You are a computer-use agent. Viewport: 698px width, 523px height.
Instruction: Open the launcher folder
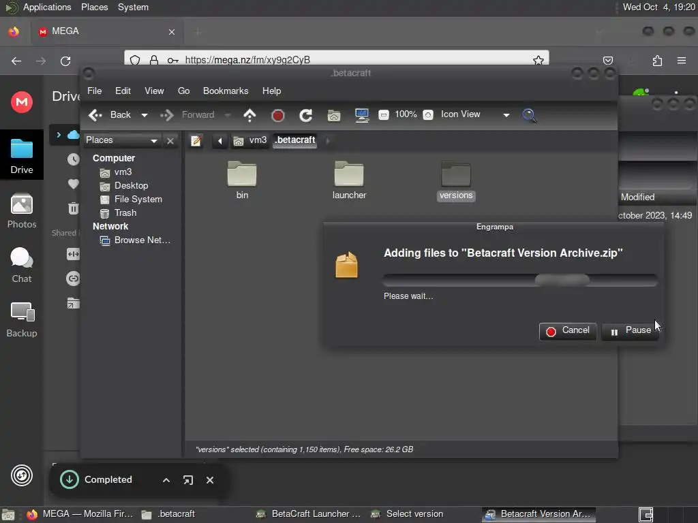tap(349, 180)
